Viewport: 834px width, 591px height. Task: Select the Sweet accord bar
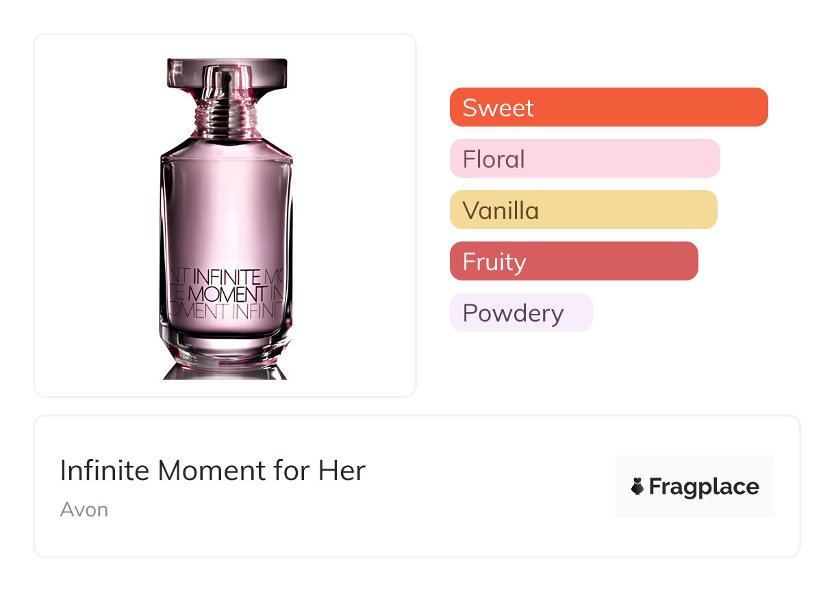608,107
